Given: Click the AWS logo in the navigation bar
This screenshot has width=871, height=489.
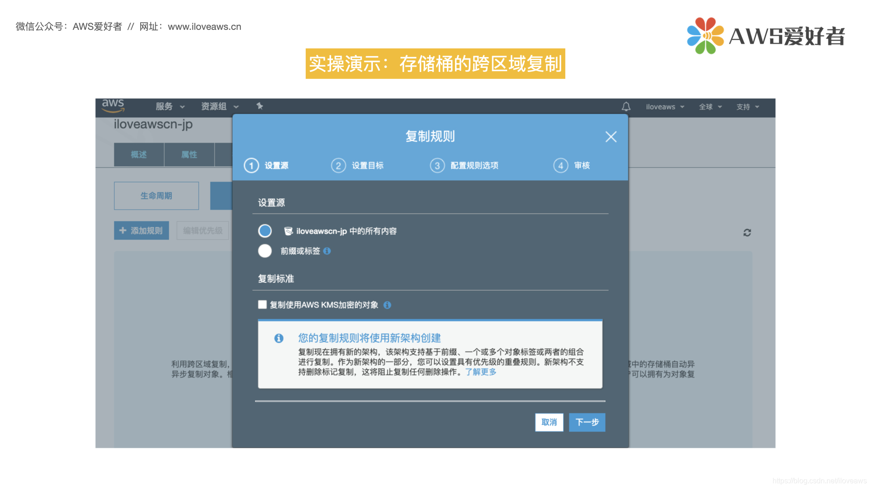Looking at the screenshot, I should pos(113,105).
